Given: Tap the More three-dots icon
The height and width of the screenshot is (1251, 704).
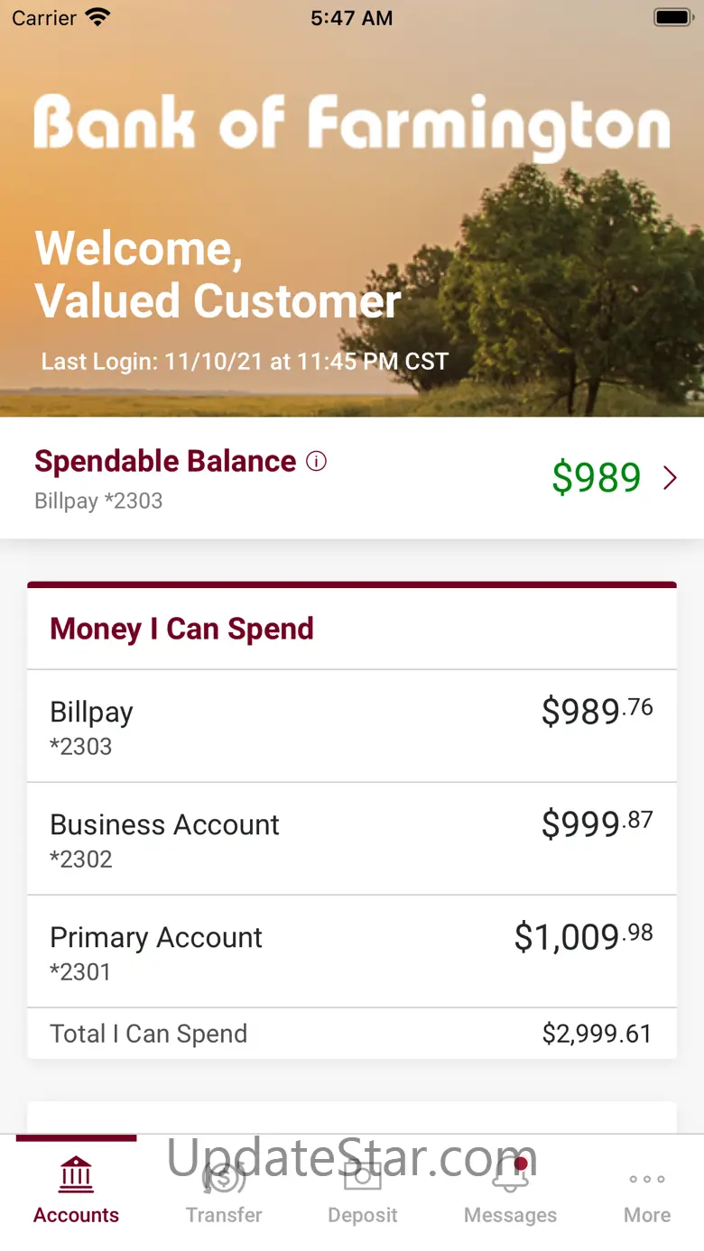Looking at the screenshot, I should (x=647, y=1179).
